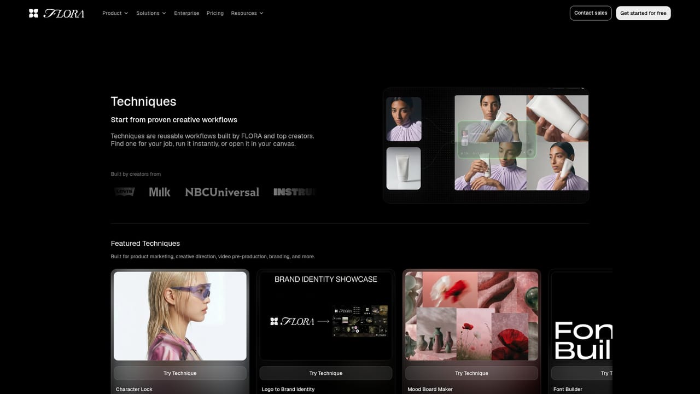
Task: Open the Pricing page
Action: pos(215,13)
